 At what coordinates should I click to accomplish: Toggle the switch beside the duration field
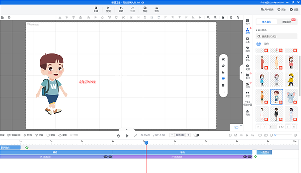click(197, 135)
